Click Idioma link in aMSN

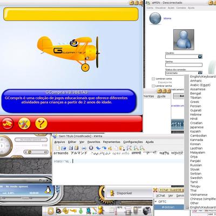point(167,18)
